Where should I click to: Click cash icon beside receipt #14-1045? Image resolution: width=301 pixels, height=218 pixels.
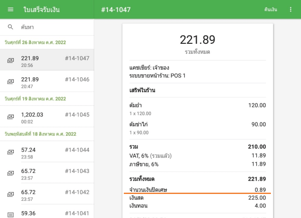click(x=11, y=117)
